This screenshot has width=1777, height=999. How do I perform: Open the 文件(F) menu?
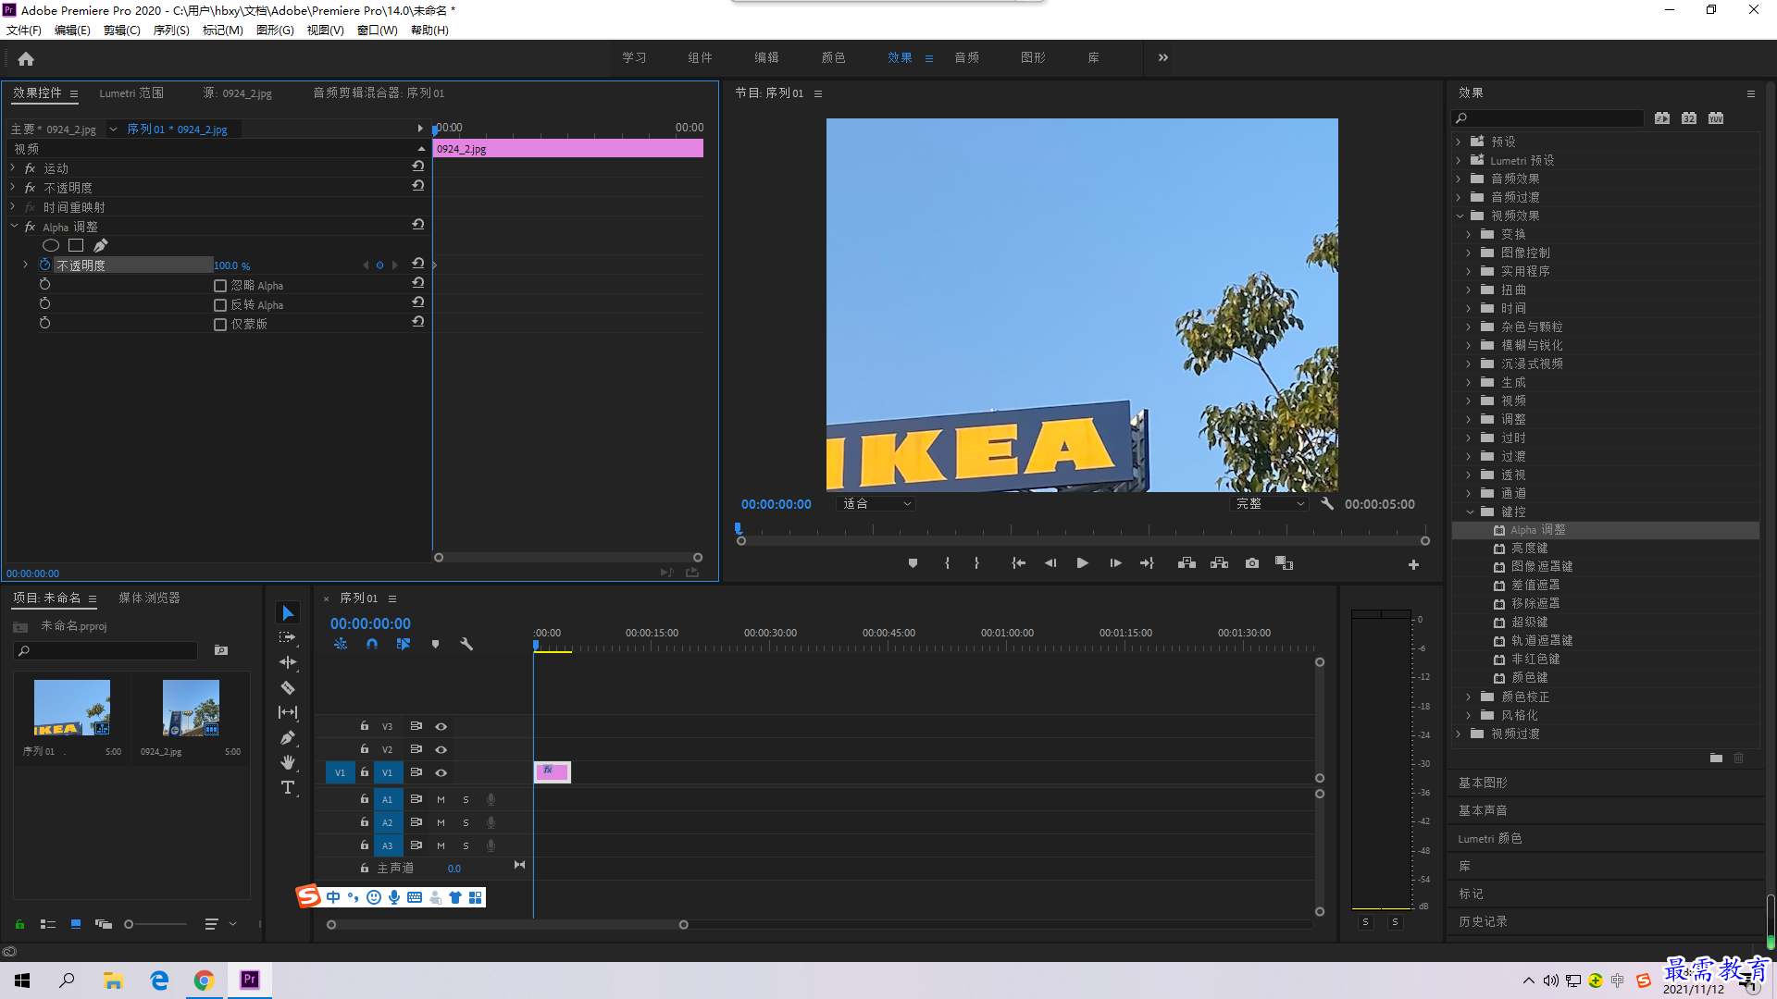click(24, 31)
